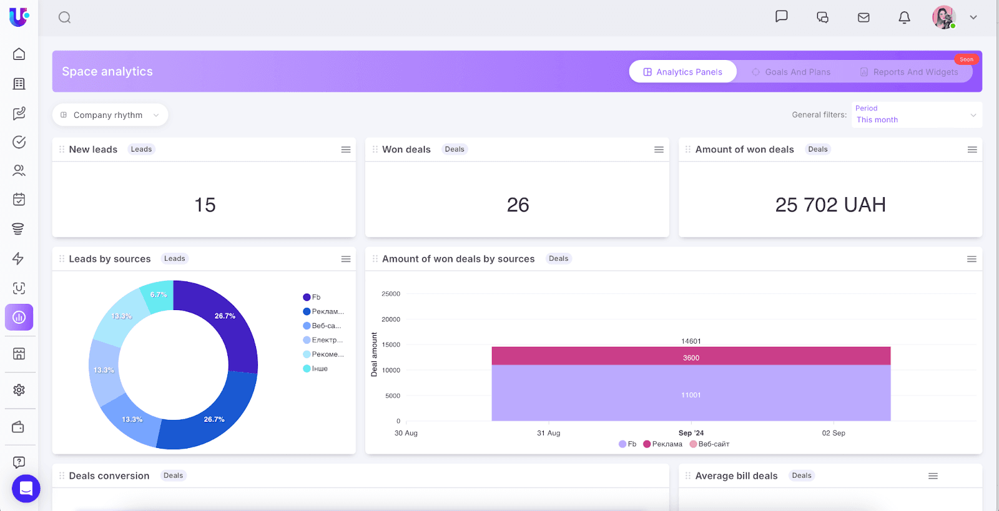The image size is (999, 511).
Task: Click the search magnifier icon
Action: [64, 17]
